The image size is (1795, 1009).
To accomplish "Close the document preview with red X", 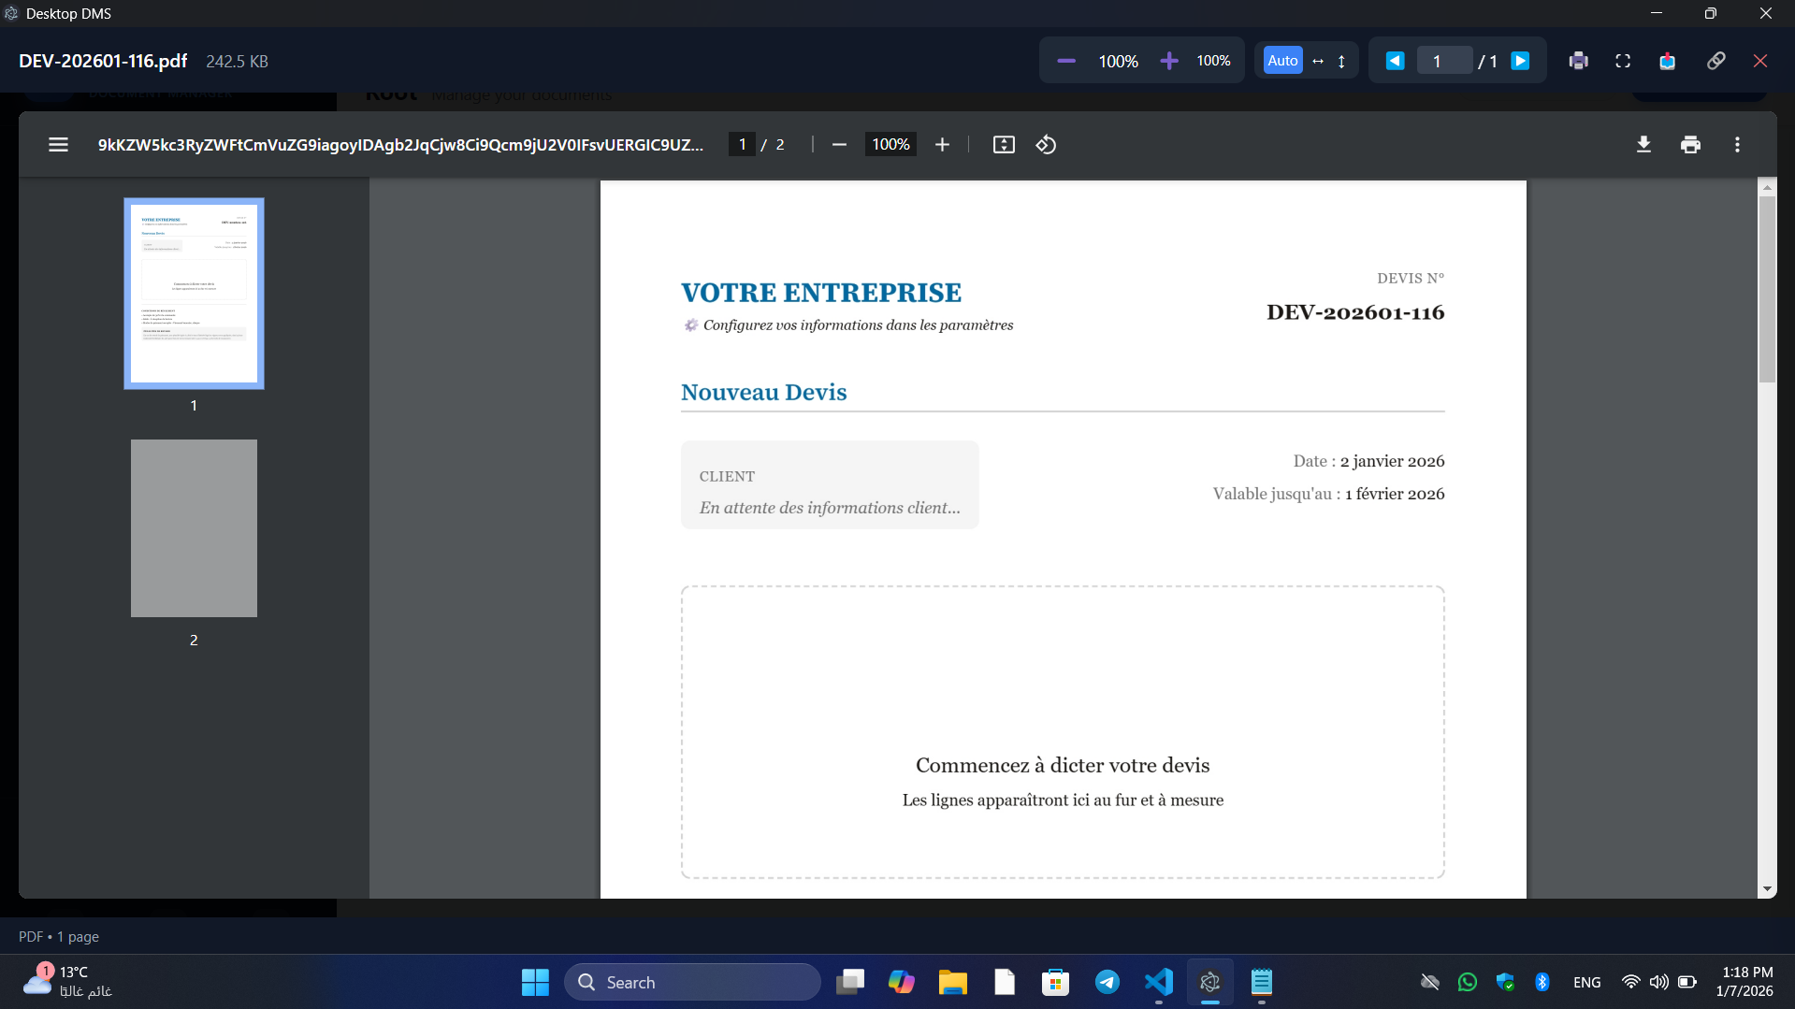I will pos(1759,61).
